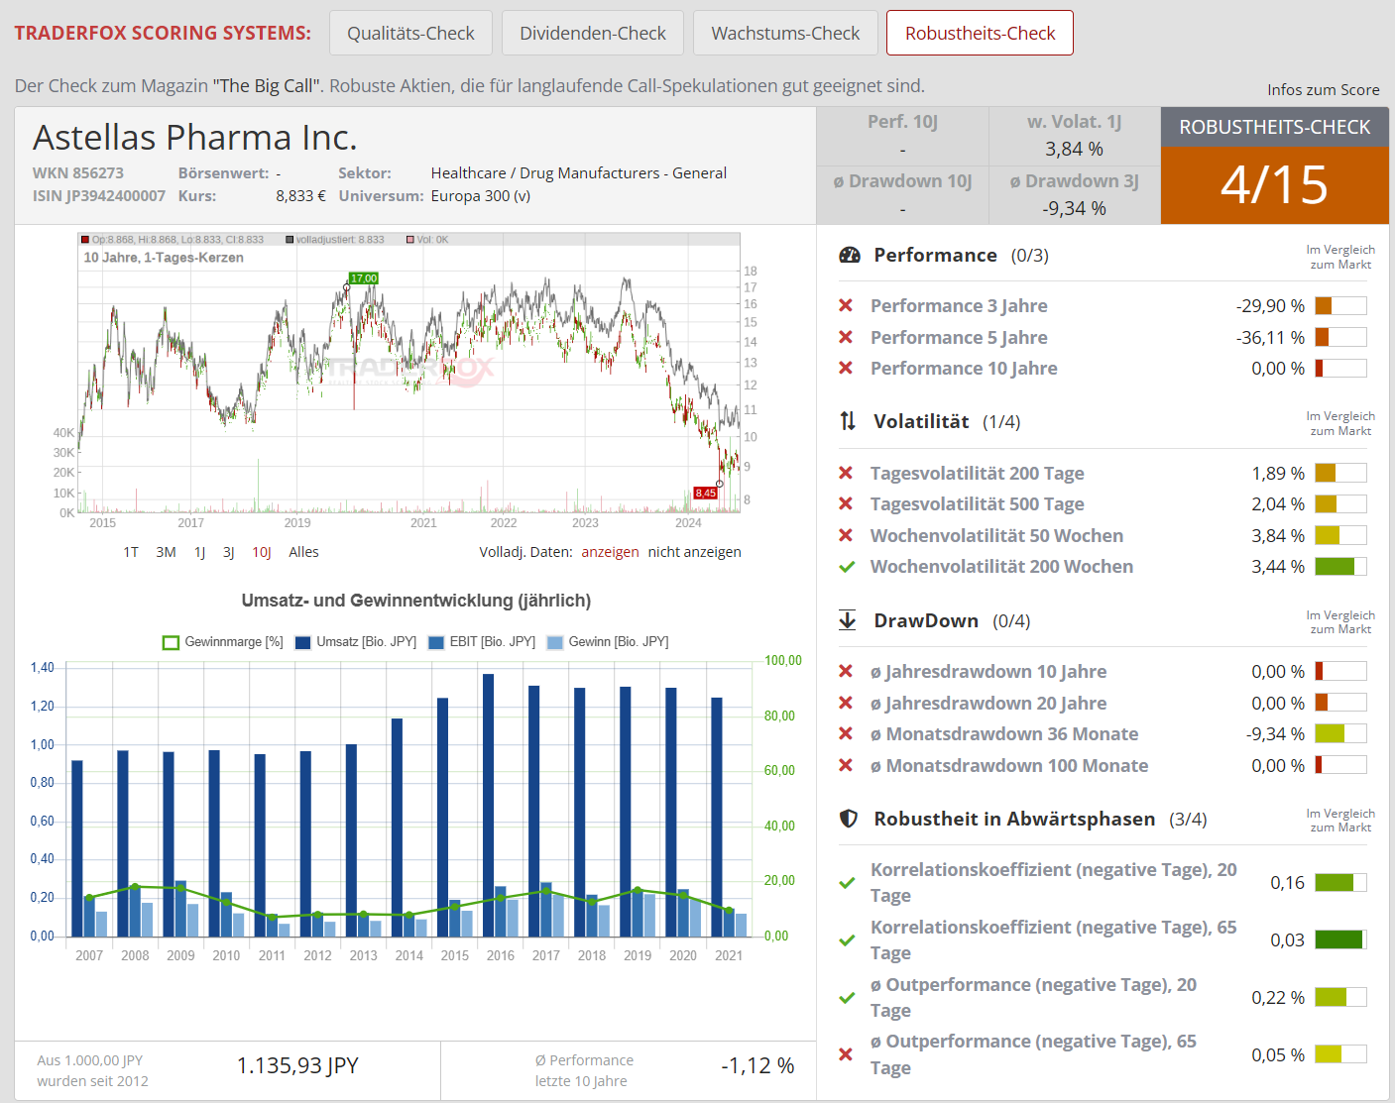Click red X beside Monatsdrawdown 36 Monate
Screen dimensions: 1395x1103
pyautogui.click(x=846, y=733)
